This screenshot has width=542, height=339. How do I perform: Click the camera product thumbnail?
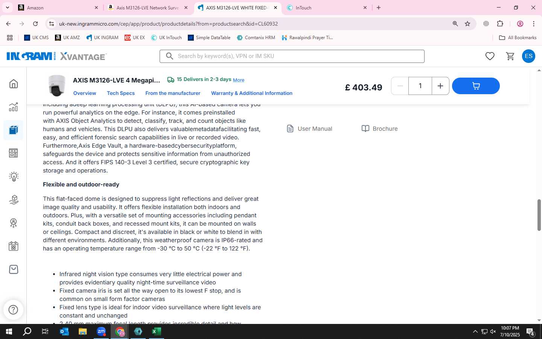(57, 86)
